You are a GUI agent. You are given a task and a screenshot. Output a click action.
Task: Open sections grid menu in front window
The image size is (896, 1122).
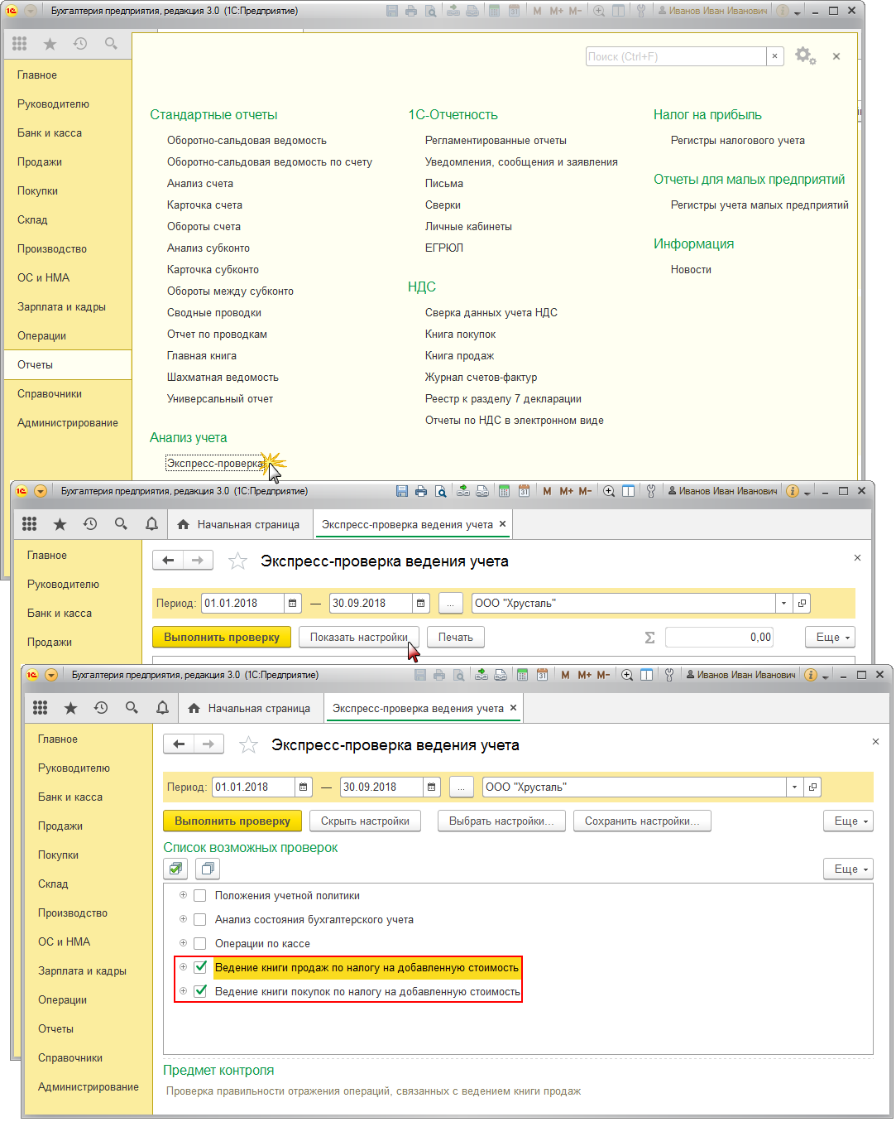click(x=40, y=708)
